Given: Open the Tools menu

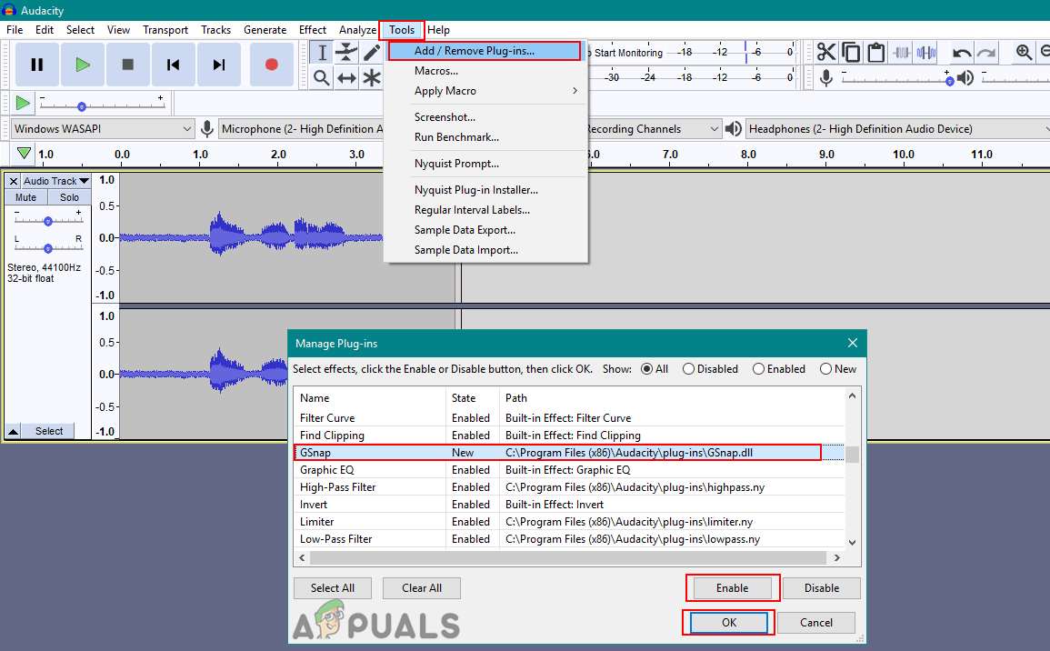Looking at the screenshot, I should (x=402, y=29).
